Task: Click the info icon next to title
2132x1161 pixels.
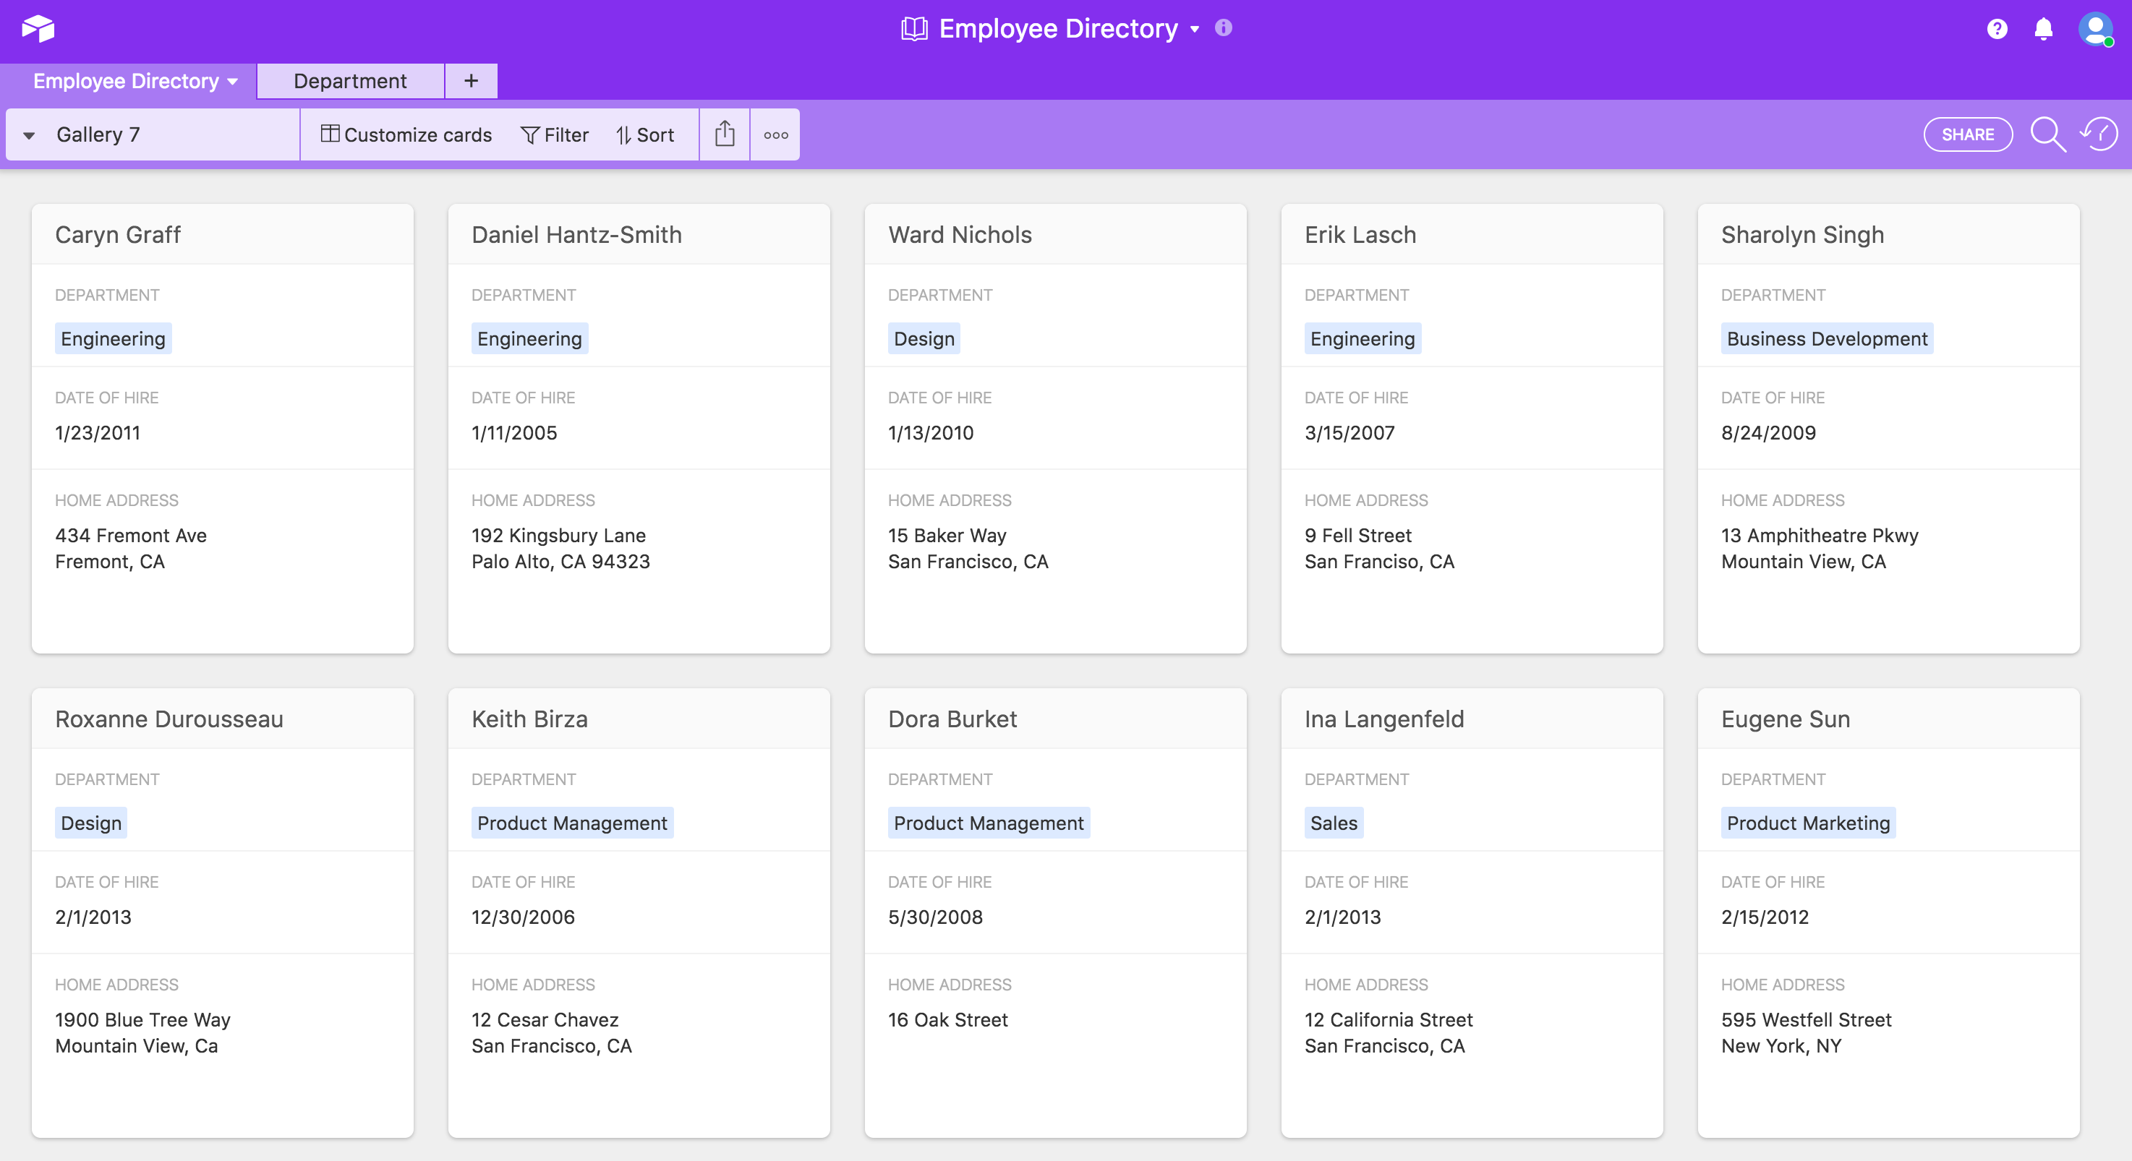Action: click(1227, 27)
